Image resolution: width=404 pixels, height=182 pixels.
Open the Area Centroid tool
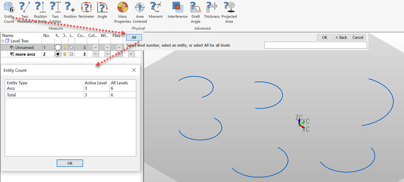pyautogui.click(x=140, y=13)
